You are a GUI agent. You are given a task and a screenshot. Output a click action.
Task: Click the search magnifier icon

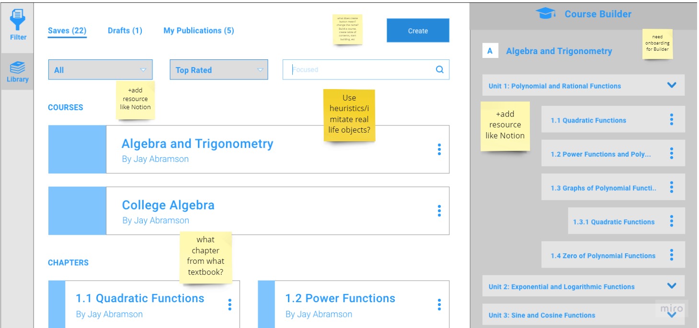click(x=439, y=69)
